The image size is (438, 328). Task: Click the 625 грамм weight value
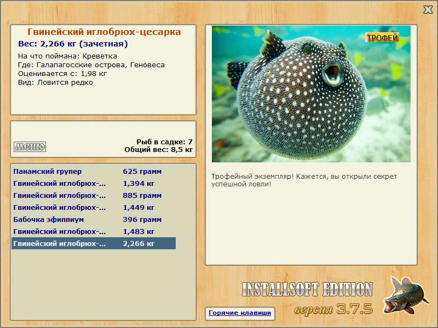tap(142, 172)
